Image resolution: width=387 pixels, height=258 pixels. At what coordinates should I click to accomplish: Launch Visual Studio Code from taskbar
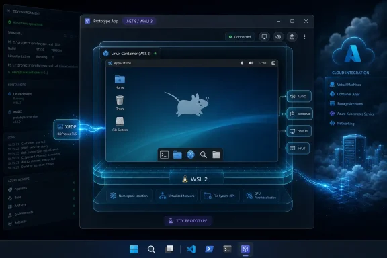(x=191, y=249)
